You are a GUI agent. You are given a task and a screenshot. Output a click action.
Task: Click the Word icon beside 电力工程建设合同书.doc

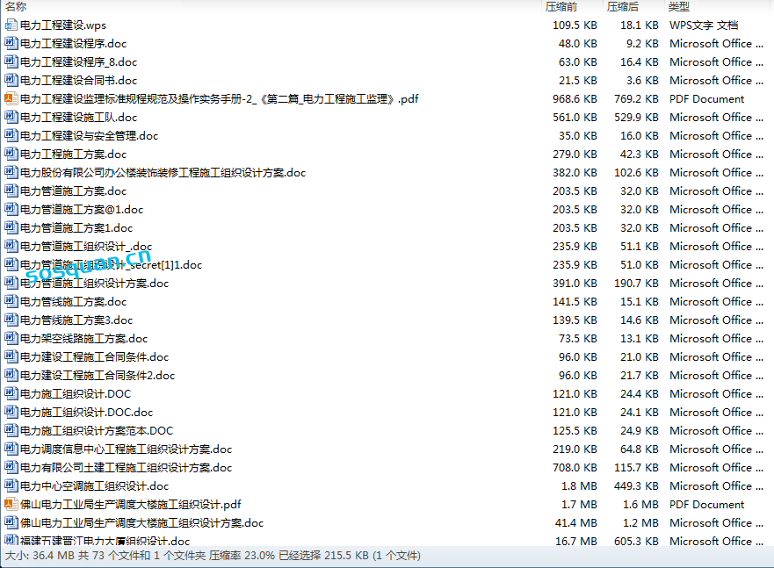pos(11,81)
